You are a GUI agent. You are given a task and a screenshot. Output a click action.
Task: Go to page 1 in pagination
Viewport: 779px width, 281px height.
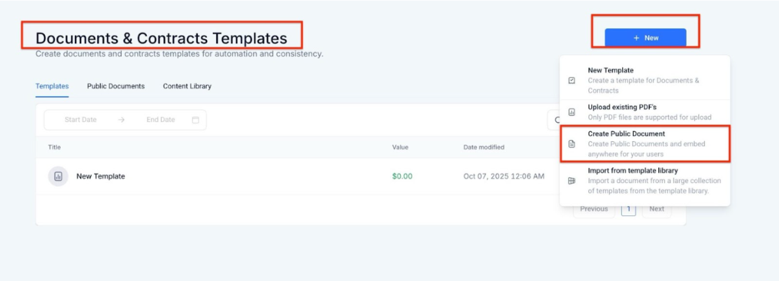629,209
